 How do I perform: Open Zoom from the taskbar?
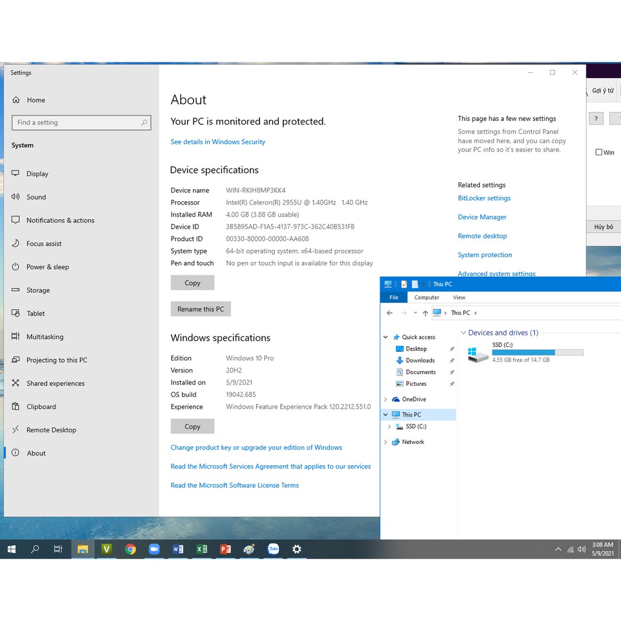point(154,549)
